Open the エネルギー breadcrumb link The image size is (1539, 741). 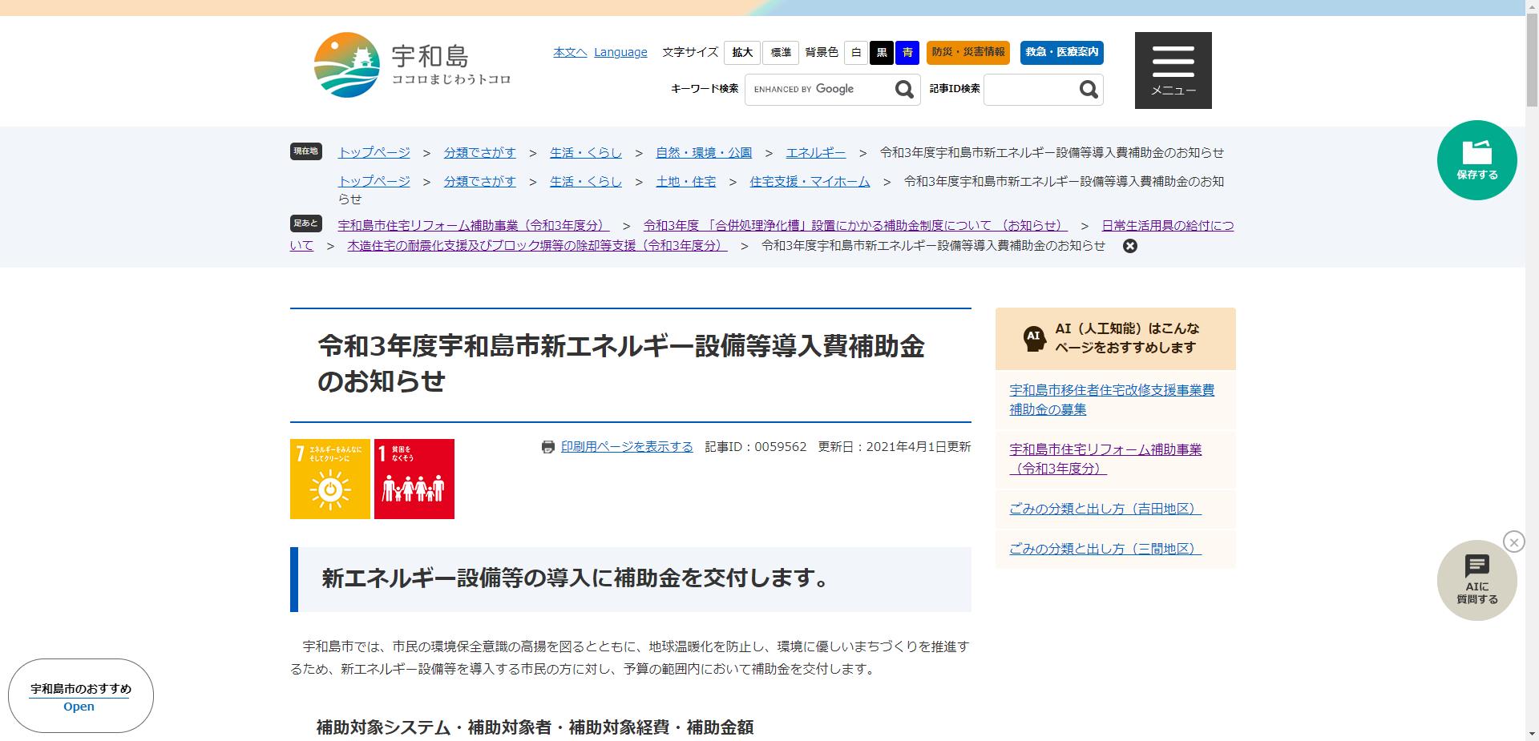[815, 152]
